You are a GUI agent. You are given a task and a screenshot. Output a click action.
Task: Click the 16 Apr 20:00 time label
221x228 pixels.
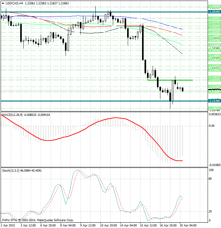coord(168,226)
